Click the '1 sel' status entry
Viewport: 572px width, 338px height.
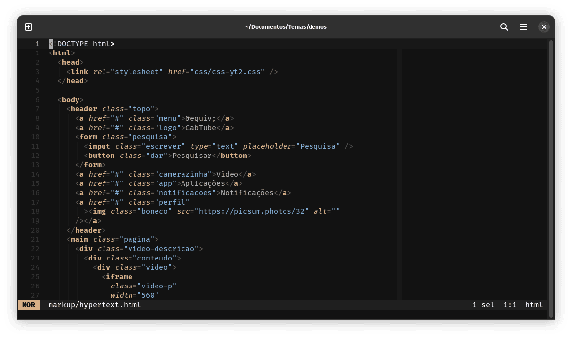tap(483, 305)
